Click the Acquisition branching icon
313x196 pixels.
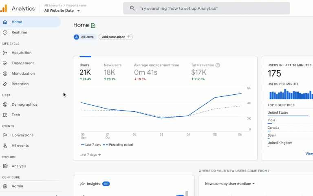(5, 52)
